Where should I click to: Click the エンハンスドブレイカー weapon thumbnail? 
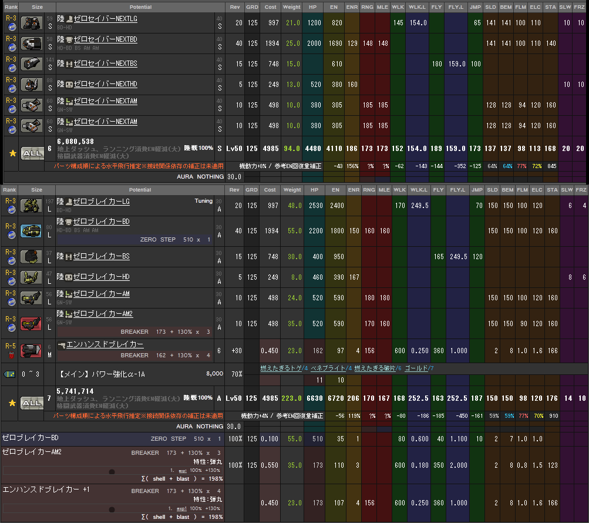click(x=31, y=351)
